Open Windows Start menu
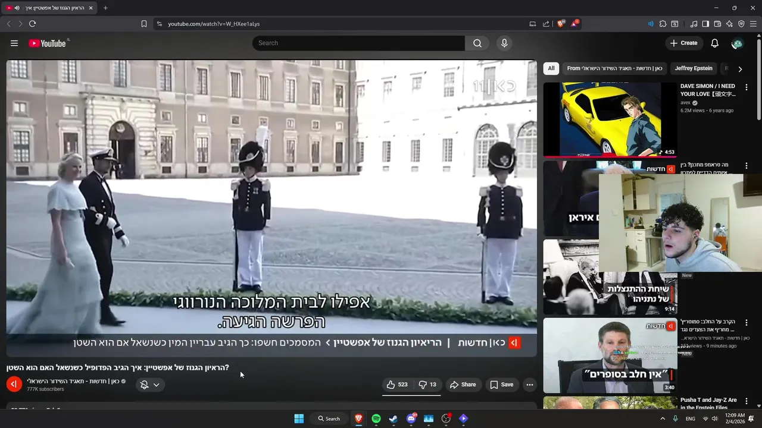This screenshot has height=428, width=762. (299, 418)
